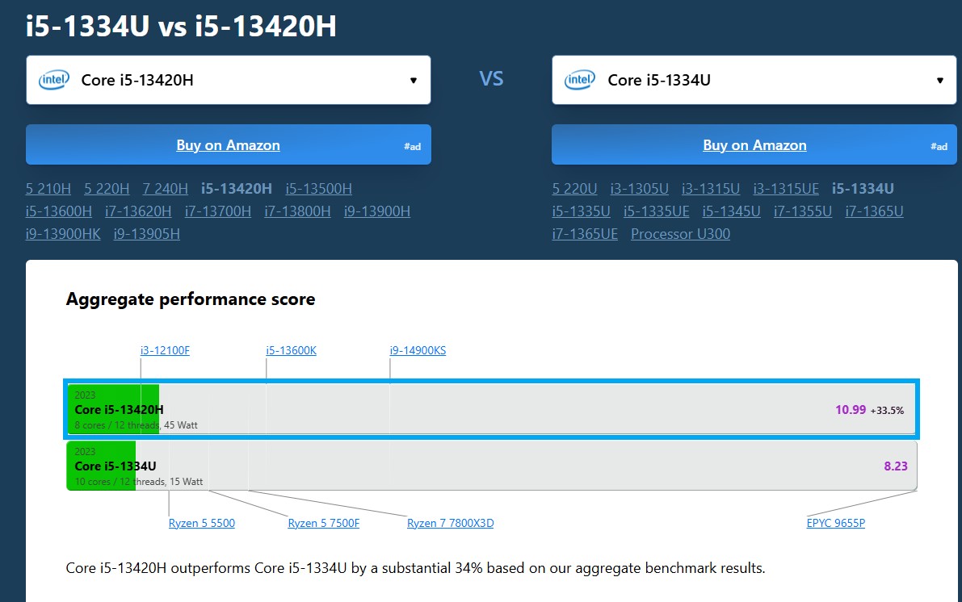The image size is (962, 602).
Task: Open the Ryzen 7 7800X3D reference link
Action: [x=451, y=523]
